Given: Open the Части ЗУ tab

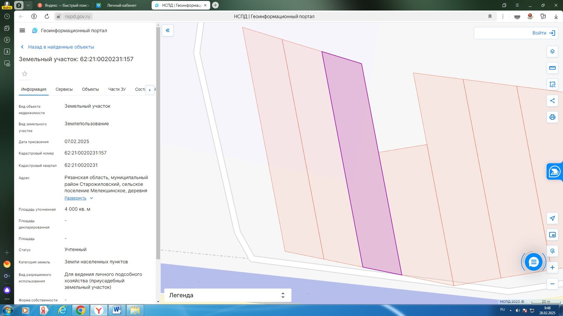Looking at the screenshot, I should coord(117,89).
